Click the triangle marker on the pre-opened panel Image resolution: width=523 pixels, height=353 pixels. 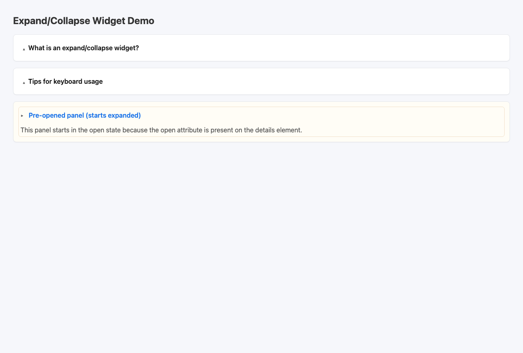pyautogui.click(x=22, y=116)
